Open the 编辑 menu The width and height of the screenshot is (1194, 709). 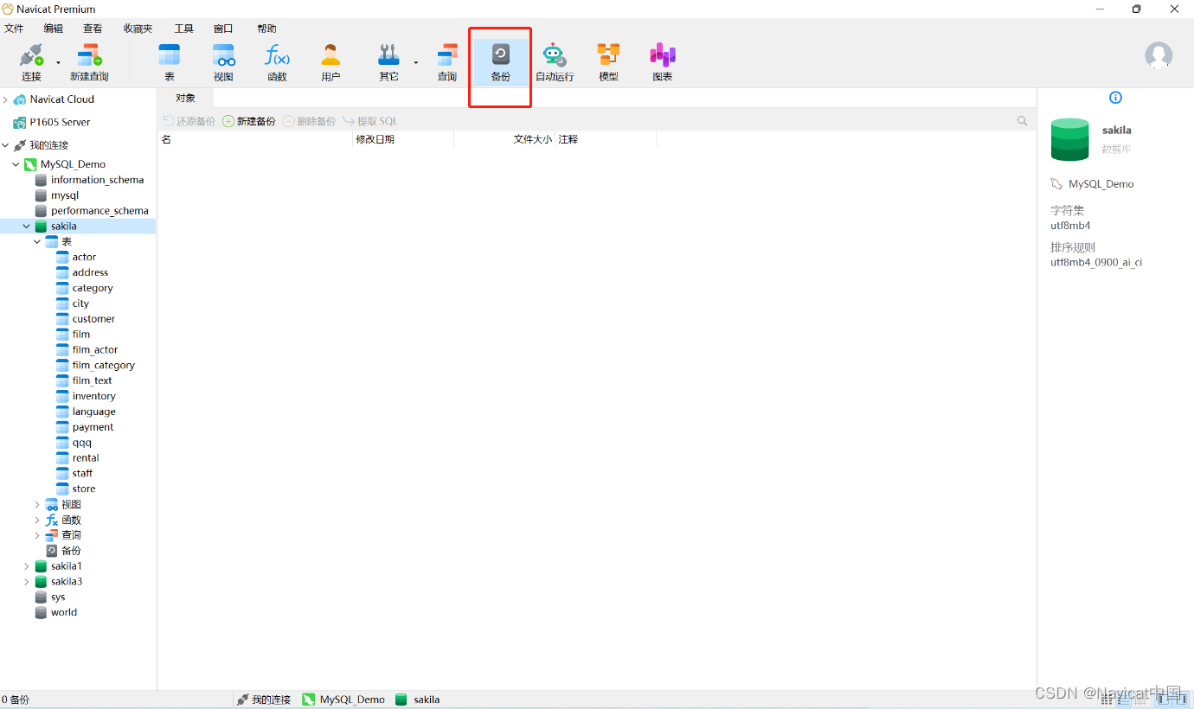point(54,29)
